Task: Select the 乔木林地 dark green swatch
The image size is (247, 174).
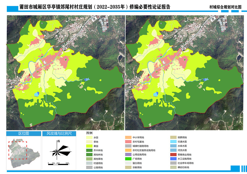Action: point(90,150)
